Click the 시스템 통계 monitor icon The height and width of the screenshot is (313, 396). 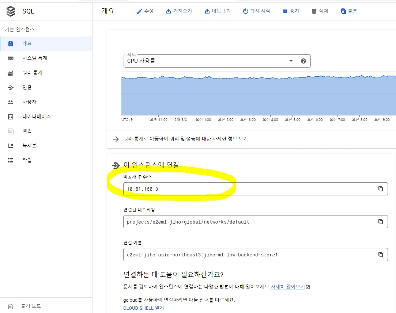(11, 58)
